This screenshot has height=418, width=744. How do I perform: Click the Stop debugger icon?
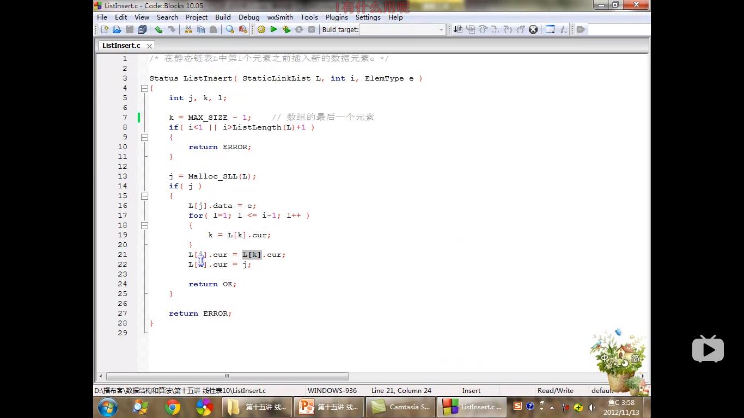tap(533, 29)
